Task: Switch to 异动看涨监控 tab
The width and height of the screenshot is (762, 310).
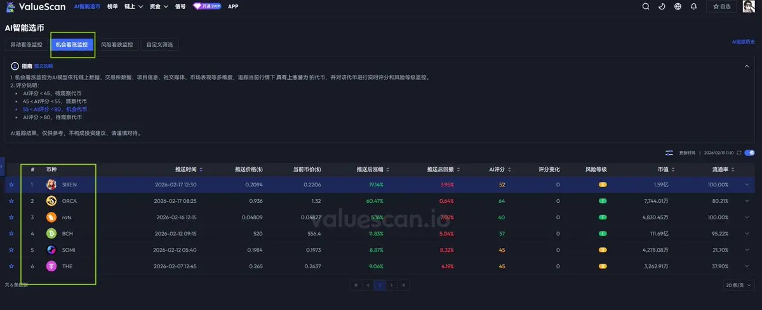Action: tap(26, 45)
